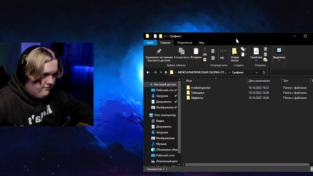Open recent locations dropdown next to forward arrow
313x176 pixels.
point(161,72)
